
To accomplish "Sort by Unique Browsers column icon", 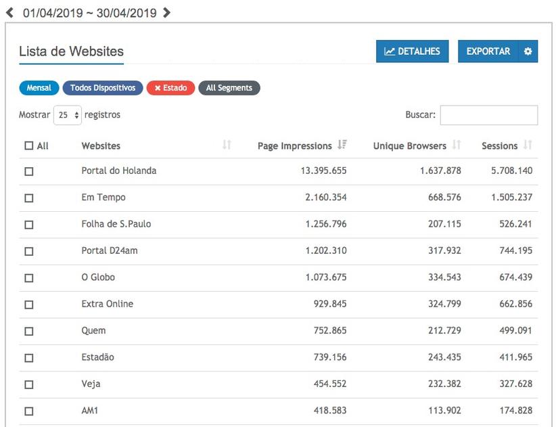I will (x=457, y=145).
